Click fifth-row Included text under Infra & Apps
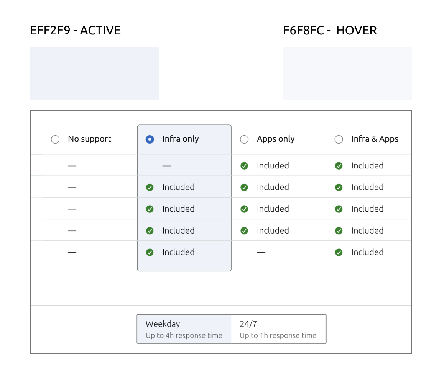 tap(368, 252)
